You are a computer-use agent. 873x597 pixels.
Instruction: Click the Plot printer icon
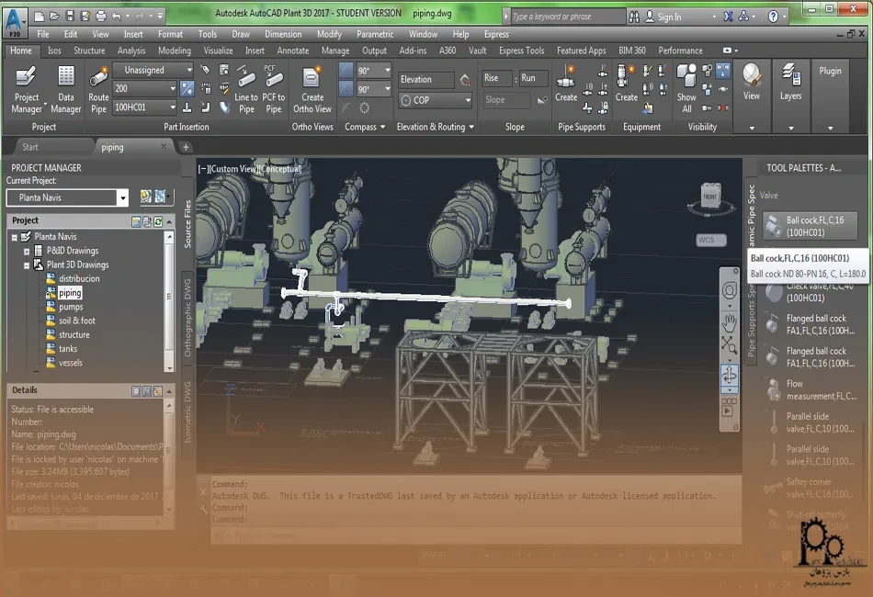coord(101,17)
